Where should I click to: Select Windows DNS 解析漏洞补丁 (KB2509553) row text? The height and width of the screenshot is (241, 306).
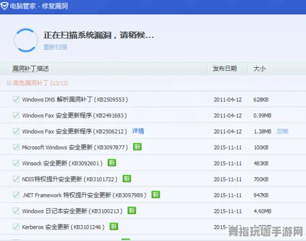75,99
